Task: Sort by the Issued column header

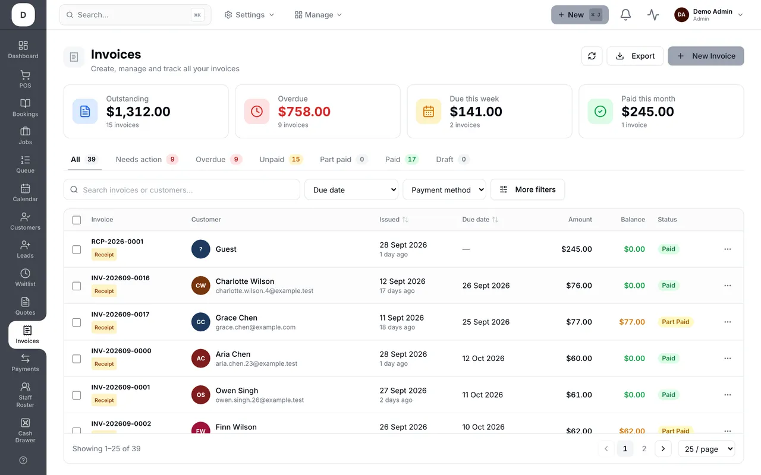Action: point(394,220)
